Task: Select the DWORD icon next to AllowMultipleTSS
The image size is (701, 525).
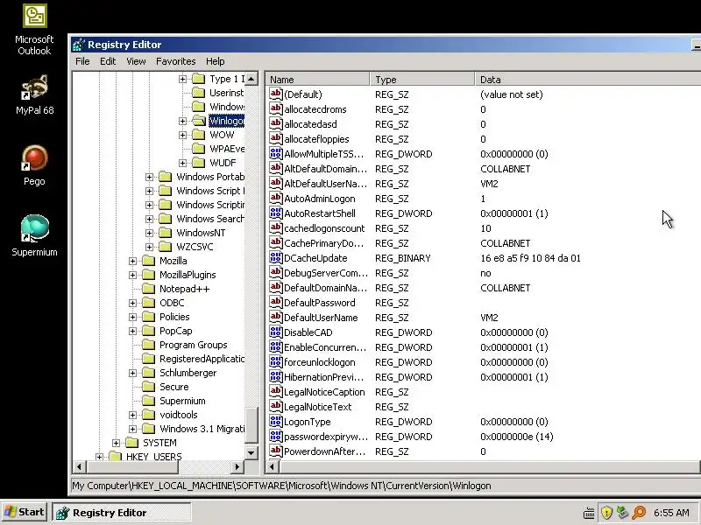Action: pos(276,154)
